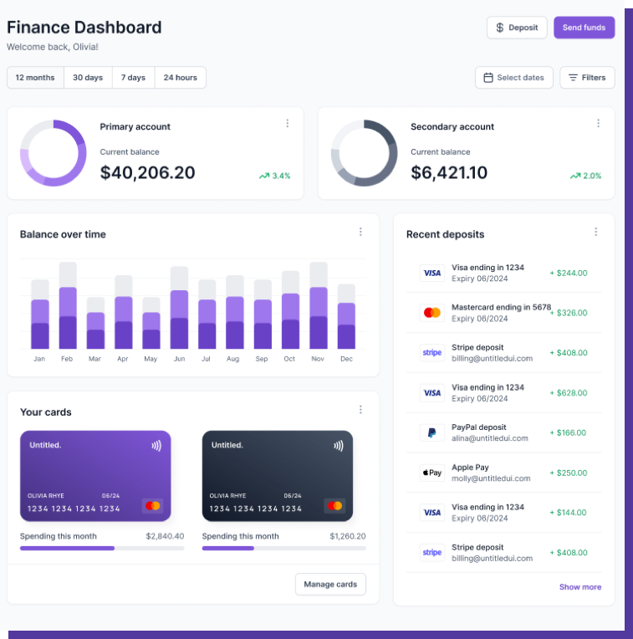Select the dark Untitled credit card
Viewport: 633px width, 639px height.
click(x=278, y=476)
